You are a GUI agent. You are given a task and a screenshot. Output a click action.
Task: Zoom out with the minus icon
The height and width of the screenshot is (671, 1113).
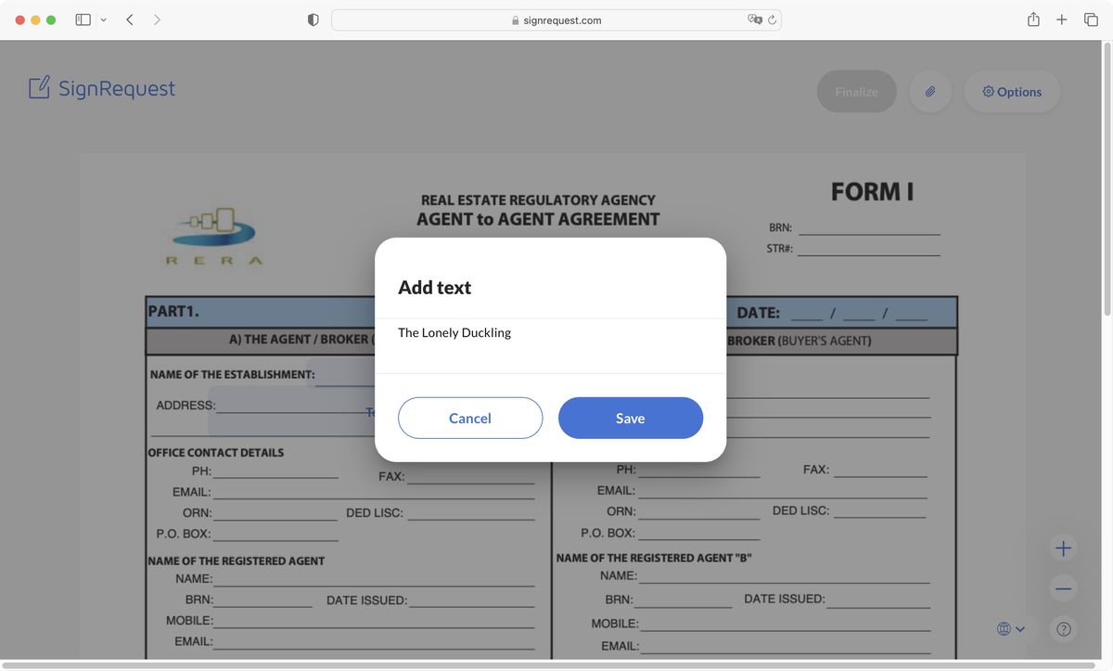[1063, 587]
